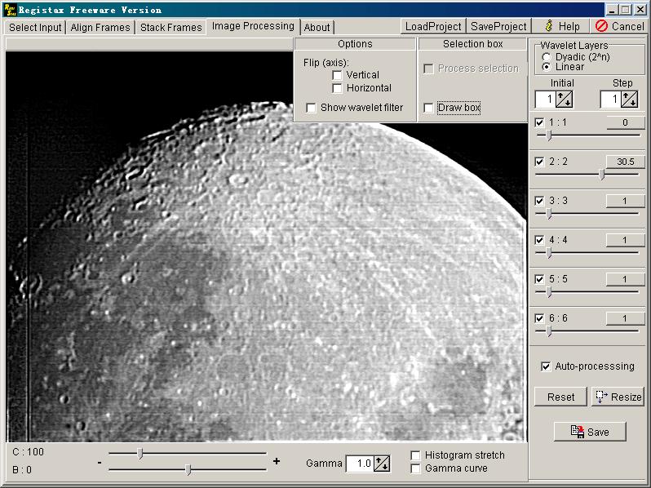
Task: Uncheck wavelet layer 6 : 6
Action: pyautogui.click(x=539, y=318)
